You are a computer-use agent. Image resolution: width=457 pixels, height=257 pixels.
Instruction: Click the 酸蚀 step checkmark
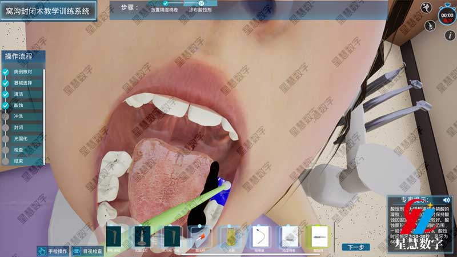click(x=6, y=105)
